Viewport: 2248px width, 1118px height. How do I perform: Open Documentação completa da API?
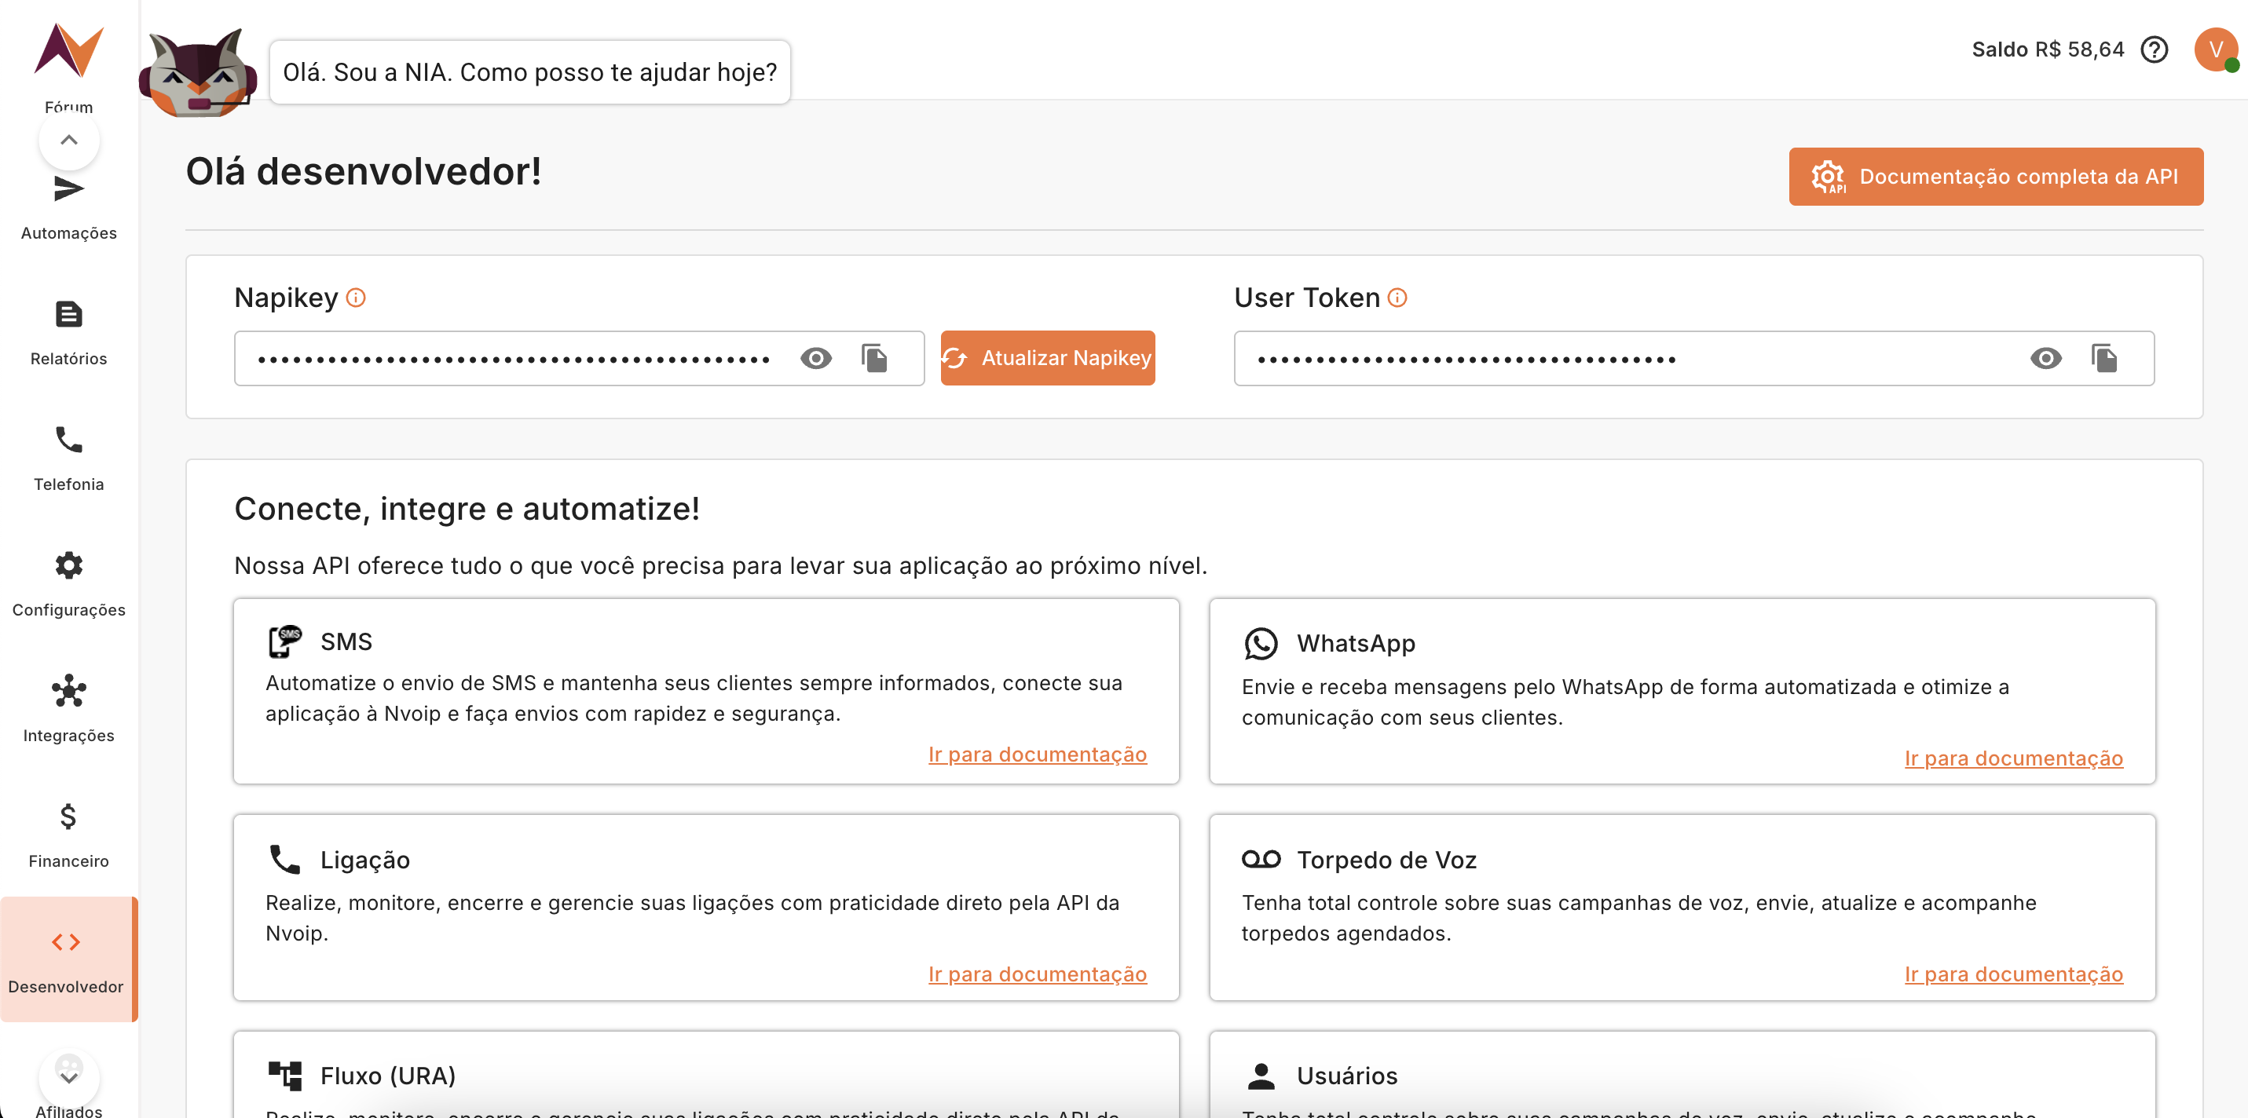[1995, 177]
